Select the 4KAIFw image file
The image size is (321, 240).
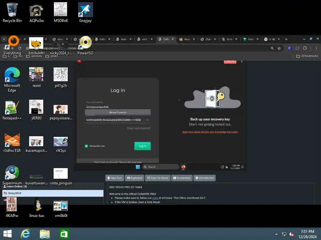tap(12, 207)
